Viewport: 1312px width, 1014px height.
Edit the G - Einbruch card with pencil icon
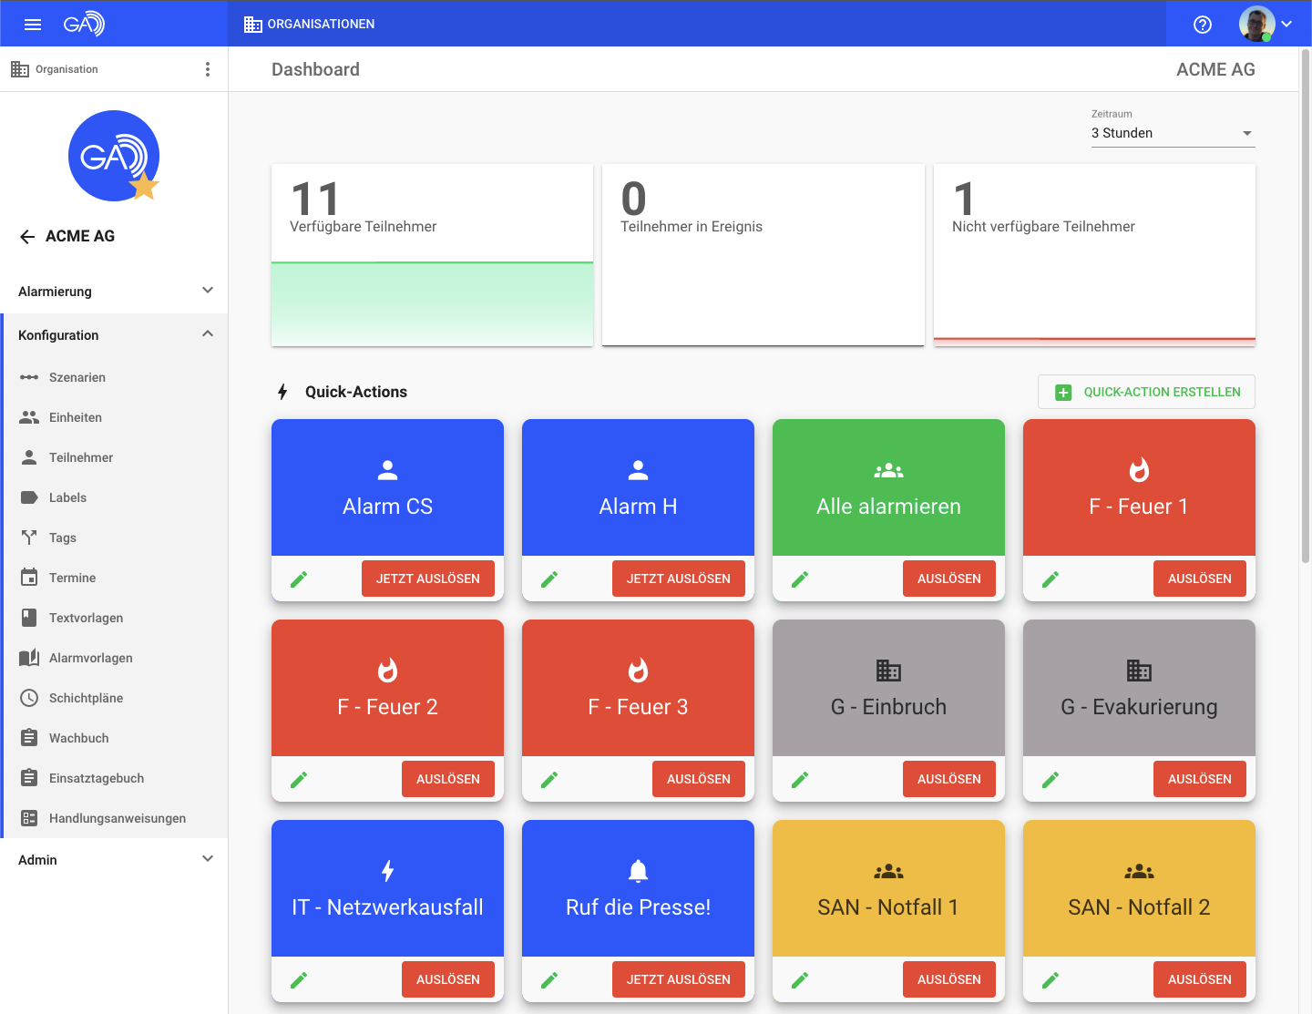[800, 780]
